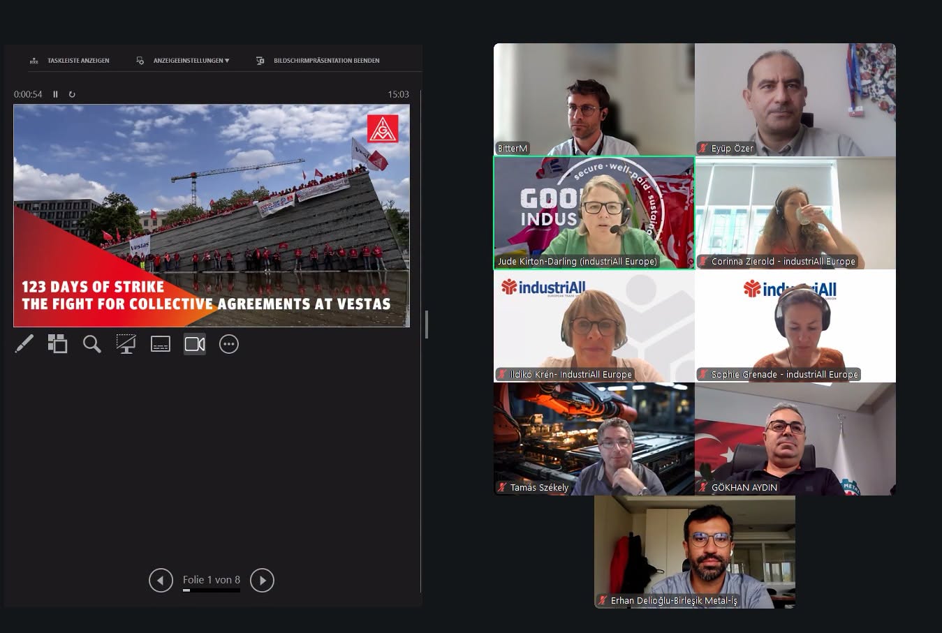
Task: Click the muted mic icon beside GÖKHAN AYDIN
Action: pos(703,487)
